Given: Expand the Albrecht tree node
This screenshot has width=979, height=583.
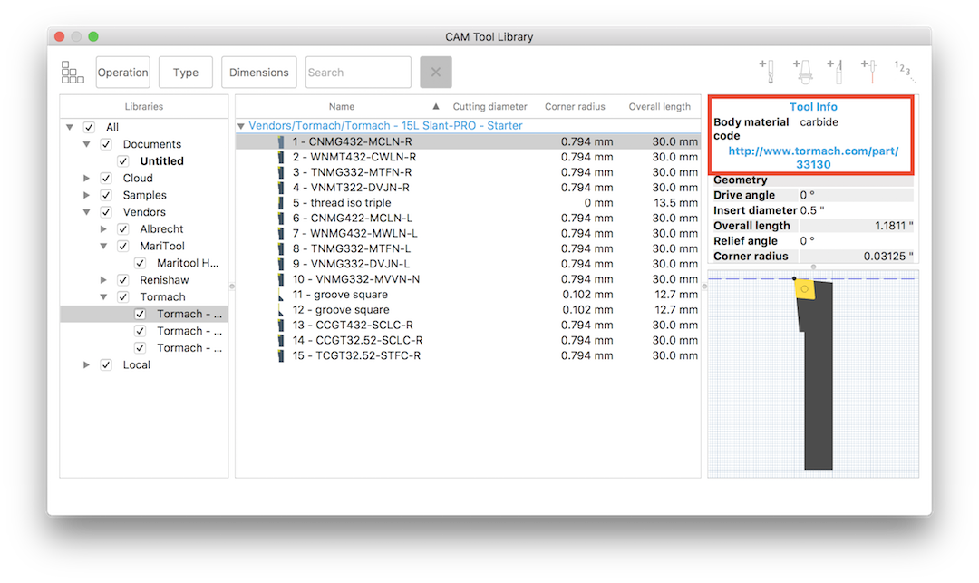Looking at the screenshot, I should coord(103,229).
